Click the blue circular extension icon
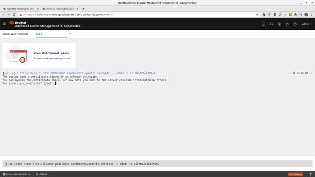The height and width of the screenshot is (177, 315). [264, 15]
